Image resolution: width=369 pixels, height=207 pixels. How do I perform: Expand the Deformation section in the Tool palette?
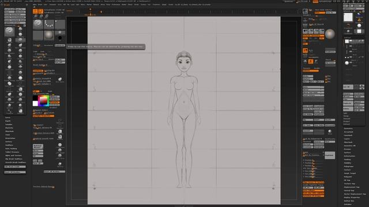pos(349,156)
